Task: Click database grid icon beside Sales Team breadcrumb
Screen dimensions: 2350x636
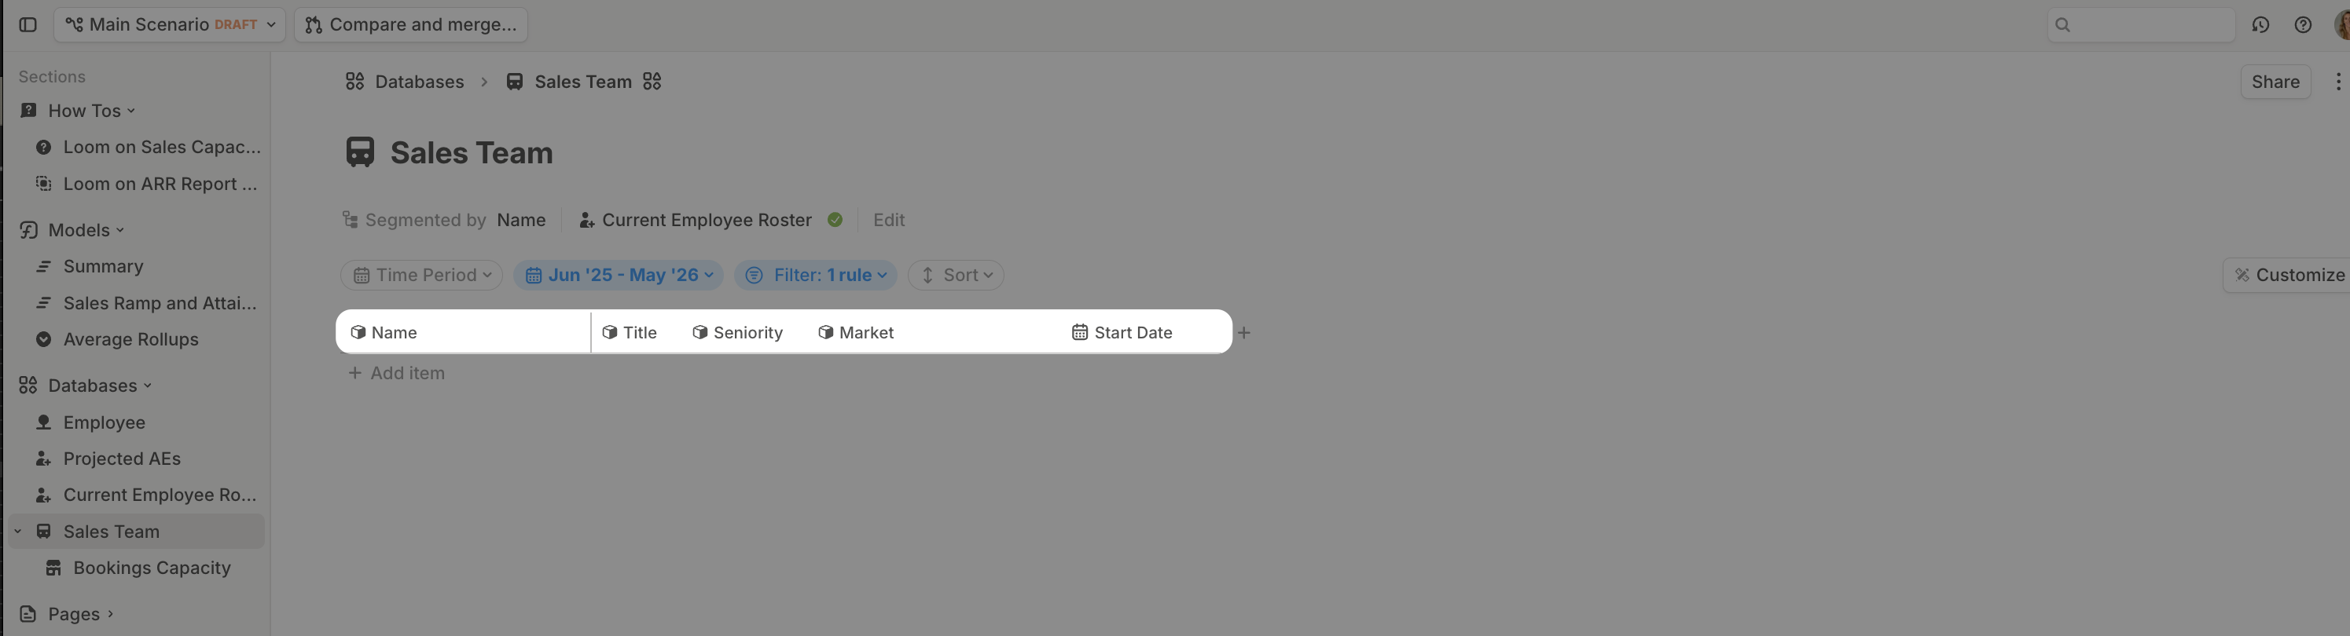Action: 652,81
